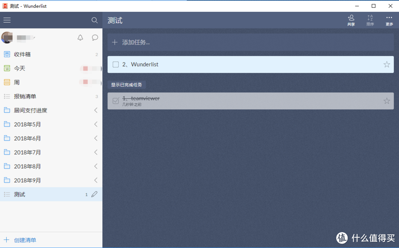Viewport: 399px width, 248px height.
Task: Toggle the 显示已完成任务 button
Action: point(126,85)
